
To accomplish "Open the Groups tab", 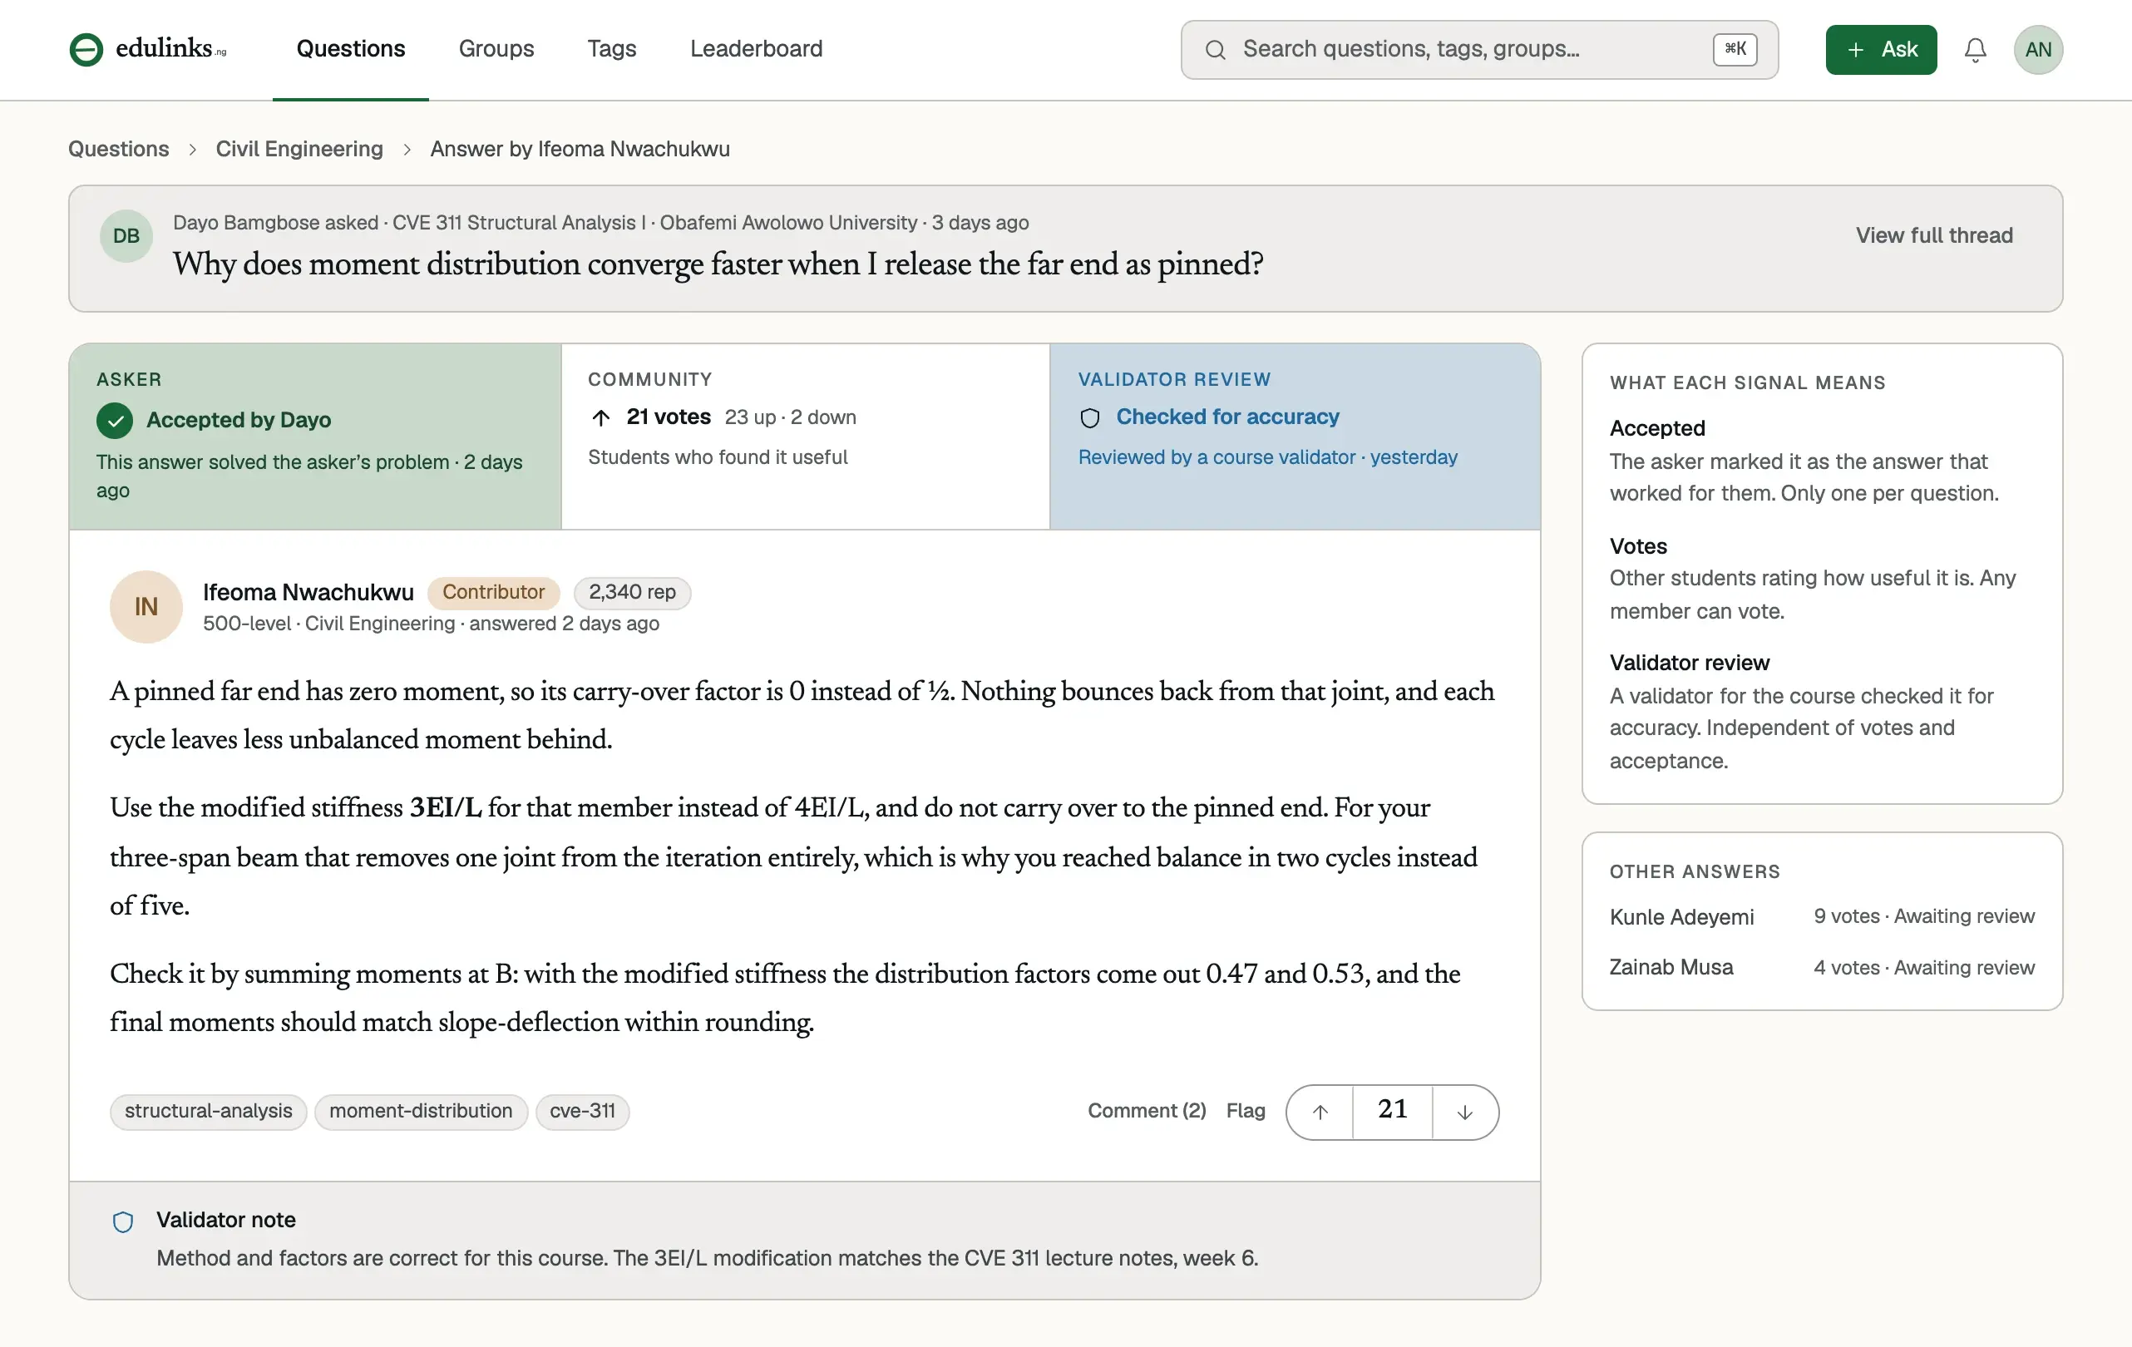I will pyautogui.click(x=496, y=49).
